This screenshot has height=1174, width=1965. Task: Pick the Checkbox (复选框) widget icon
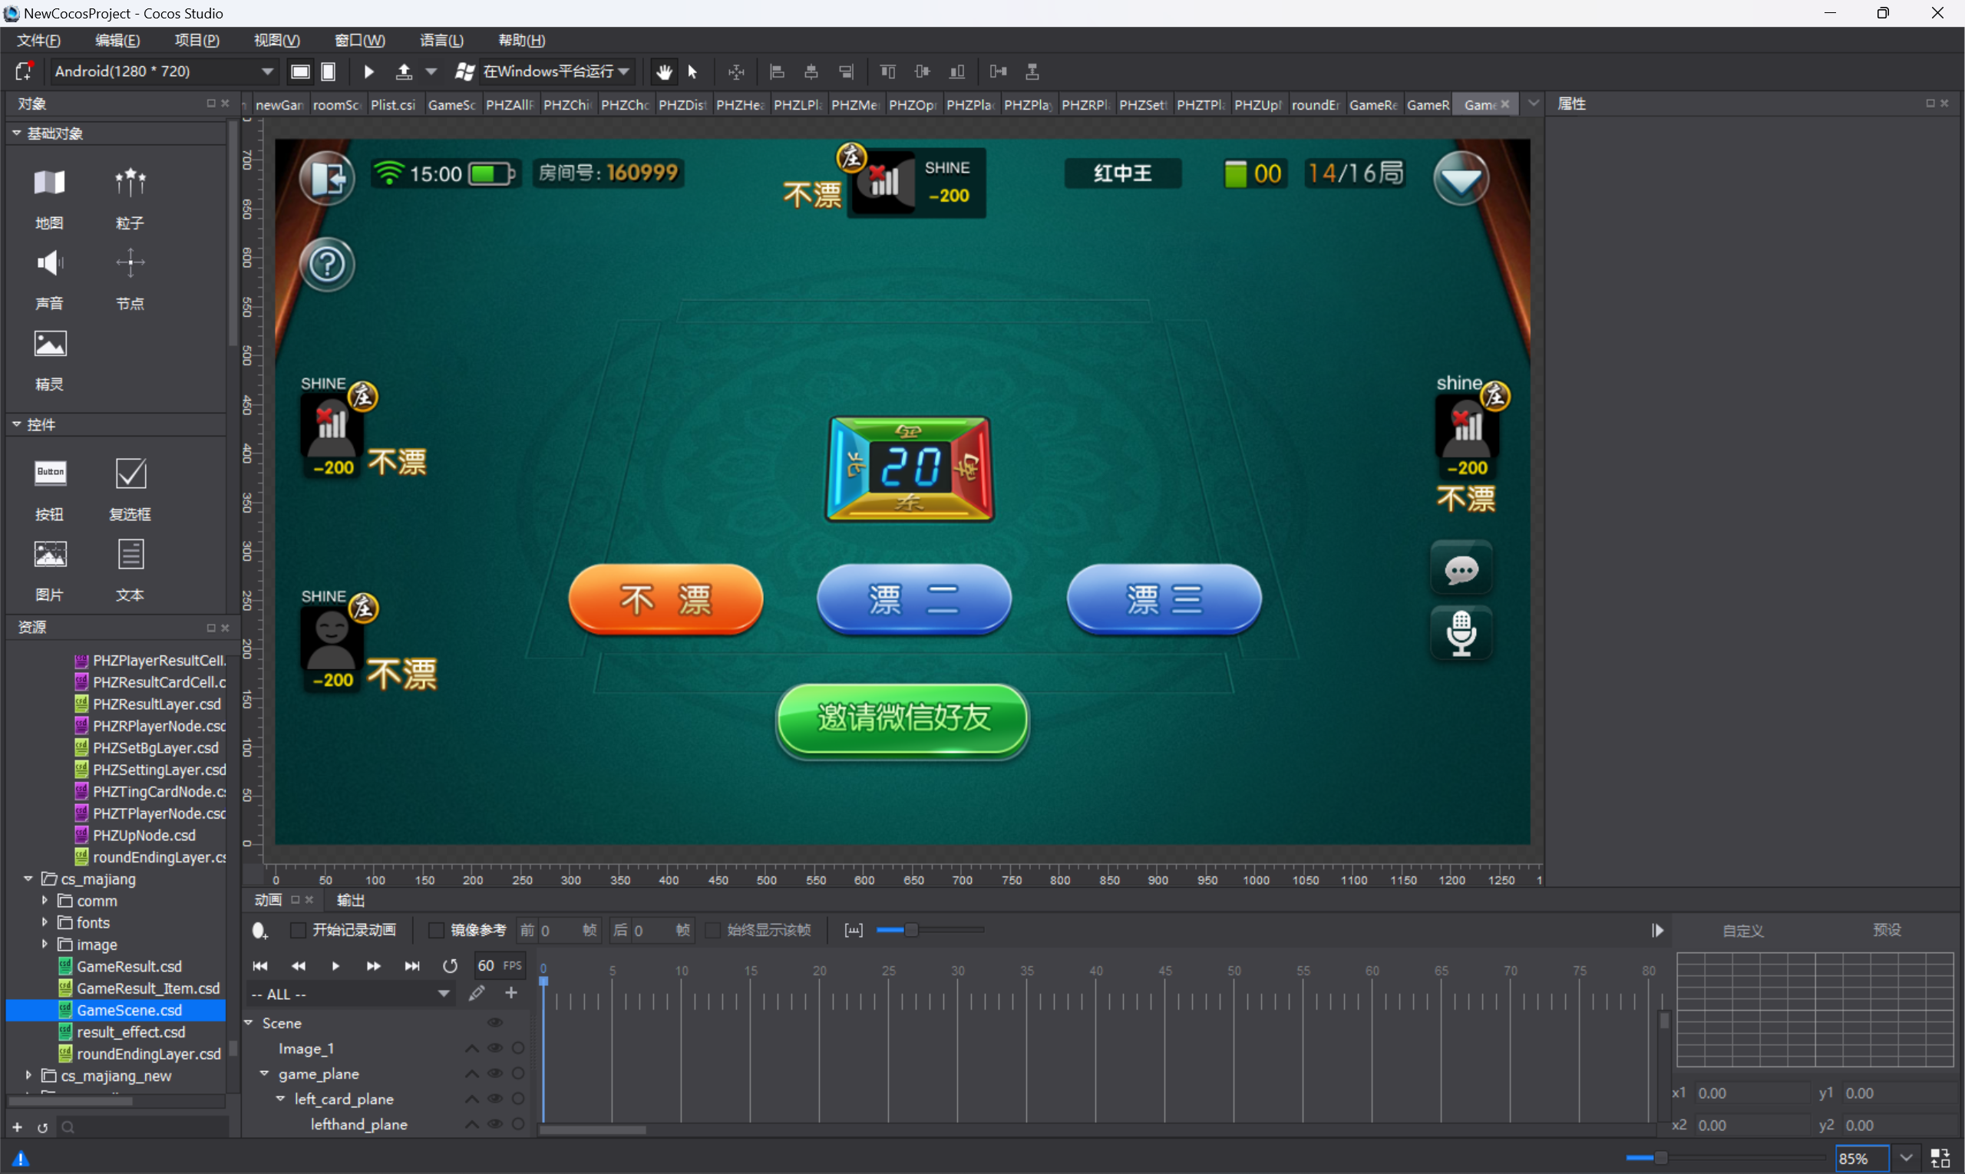[x=130, y=474]
